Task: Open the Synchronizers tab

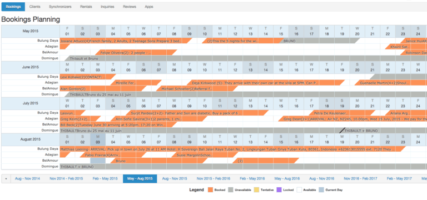Action: pos(60,7)
